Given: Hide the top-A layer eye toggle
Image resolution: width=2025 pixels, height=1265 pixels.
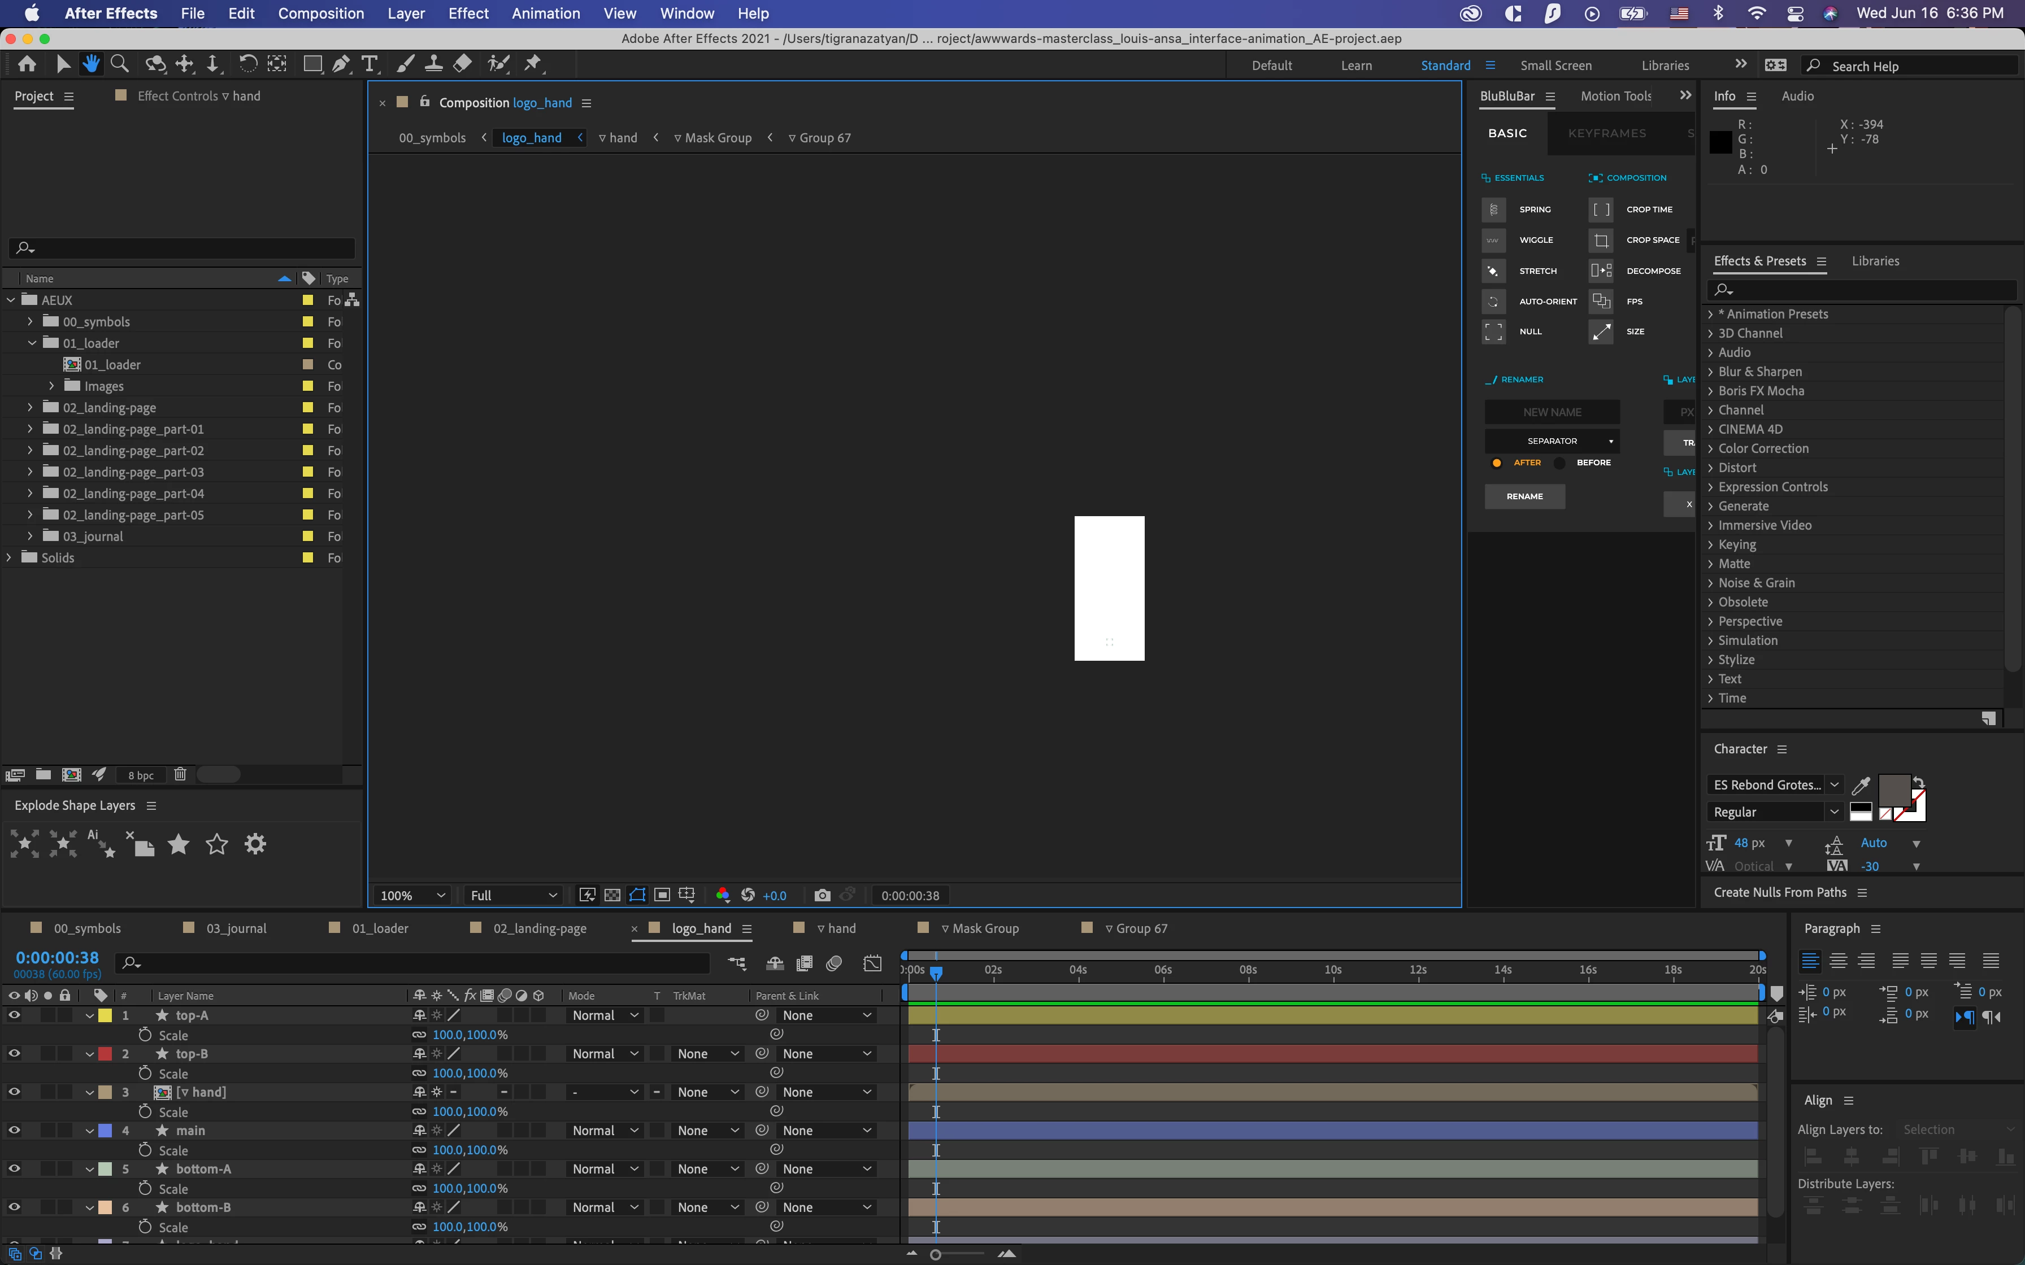Looking at the screenshot, I should [14, 1015].
